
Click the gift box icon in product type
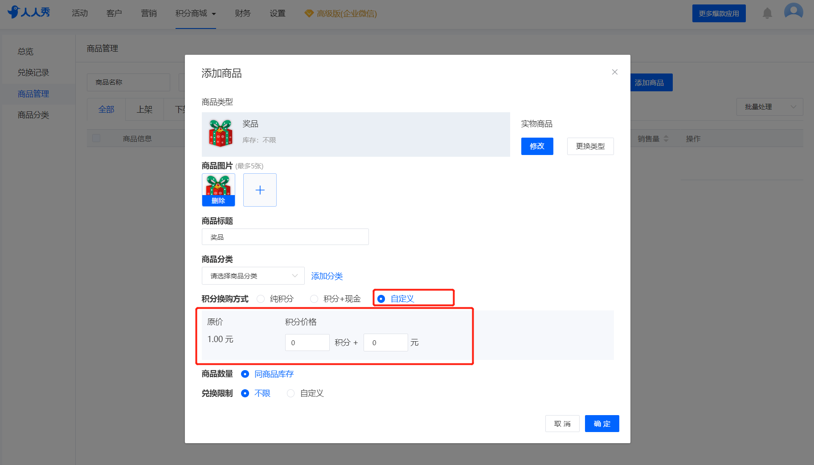[221, 133]
